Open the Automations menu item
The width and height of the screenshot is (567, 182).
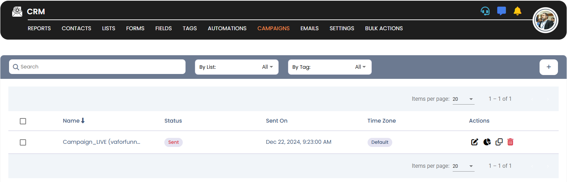point(227,28)
